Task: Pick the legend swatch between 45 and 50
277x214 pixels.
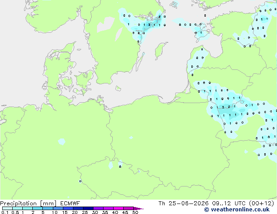Action: [x=128, y=208]
